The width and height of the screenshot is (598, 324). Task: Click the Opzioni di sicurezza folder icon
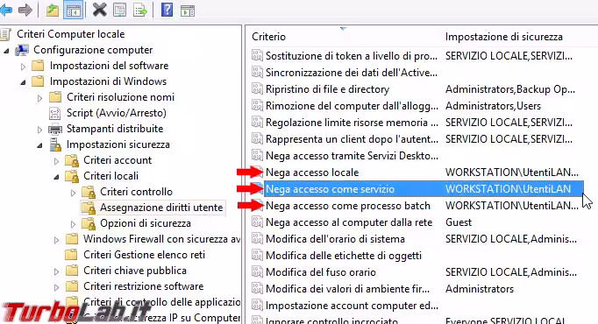[x=89, y=223]
